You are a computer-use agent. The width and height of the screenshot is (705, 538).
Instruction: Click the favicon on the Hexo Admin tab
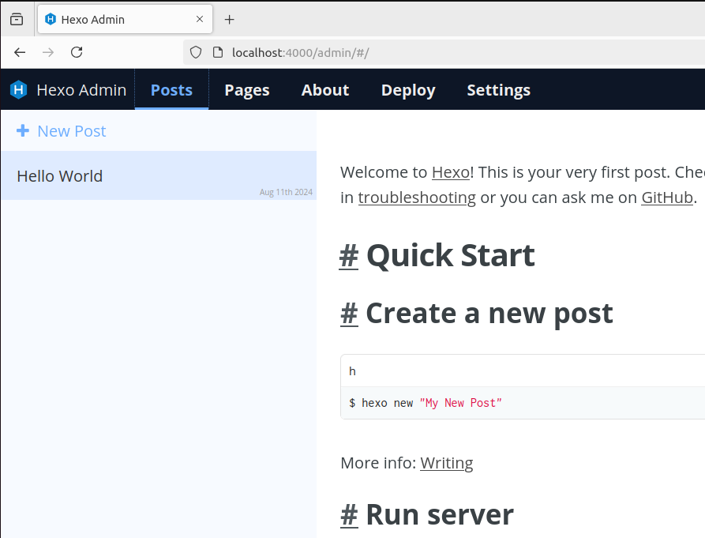[x=52, y=19]
